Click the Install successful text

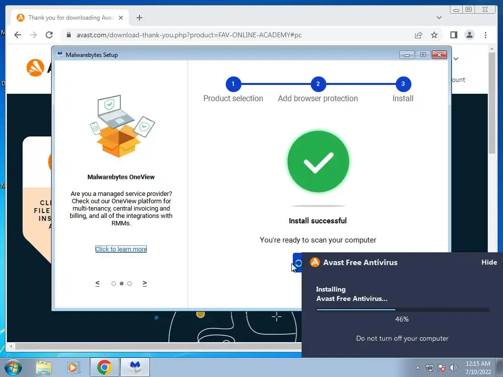(318, 221)
